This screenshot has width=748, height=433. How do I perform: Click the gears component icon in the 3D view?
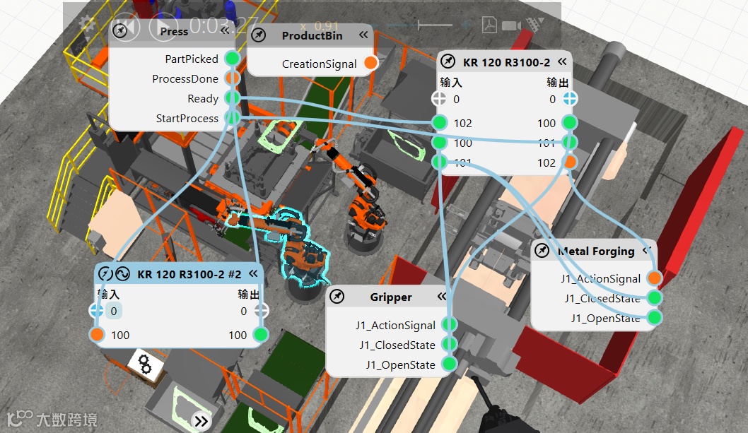pyautogui.click(x=144, y=364)
